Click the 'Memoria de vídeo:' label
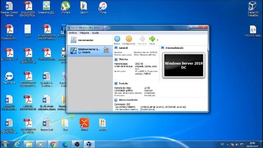The image size is (263, 148). click(122, 88)
